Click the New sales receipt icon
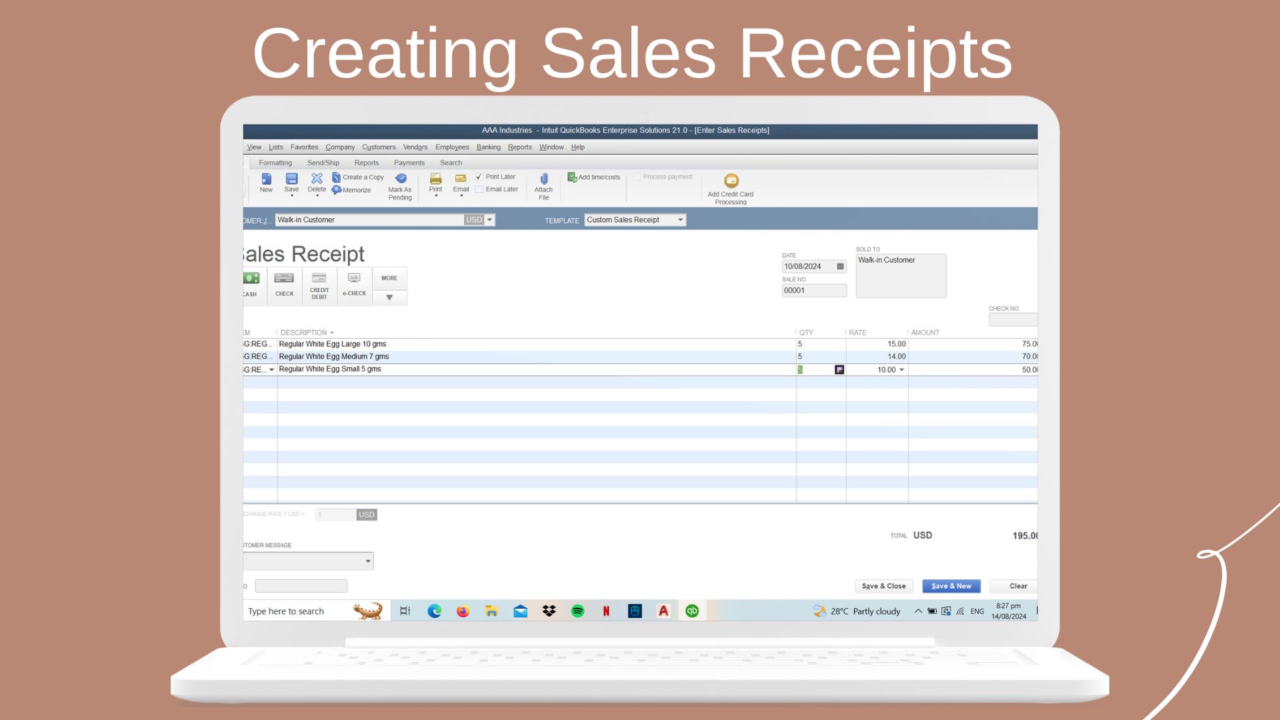 [x=265, y=182]
